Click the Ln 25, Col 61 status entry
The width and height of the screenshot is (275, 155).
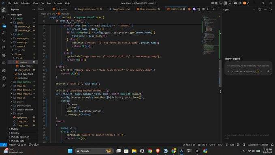tap(189, 145)
